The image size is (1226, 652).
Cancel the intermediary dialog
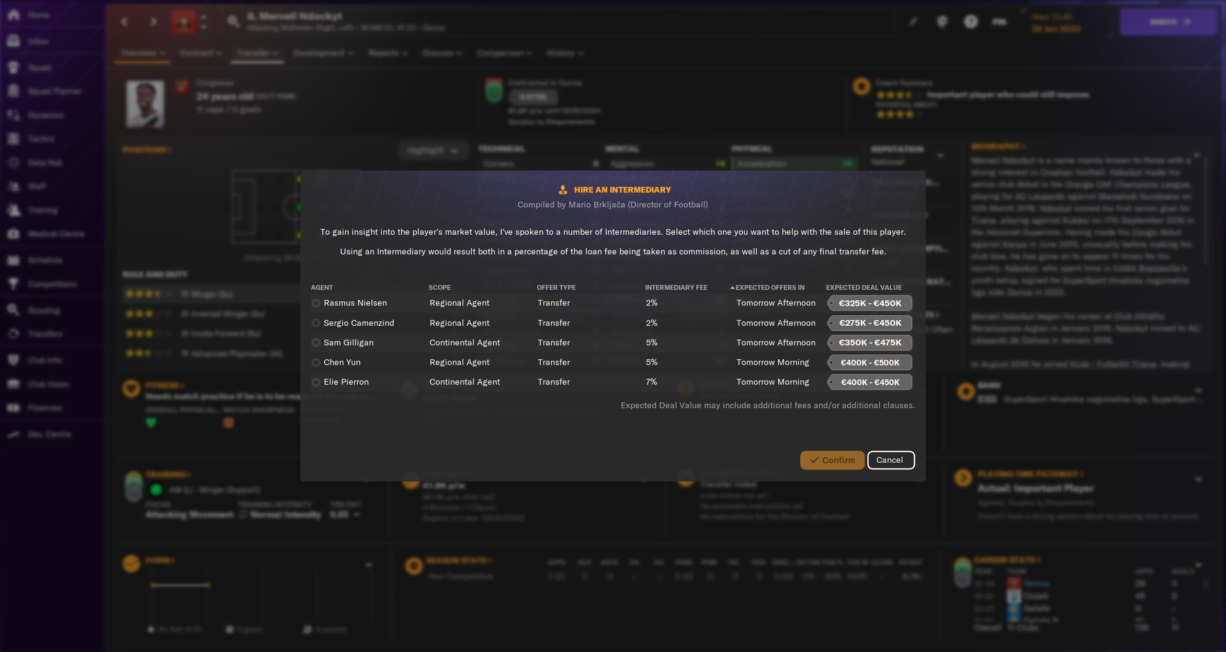tap(890, 460)
